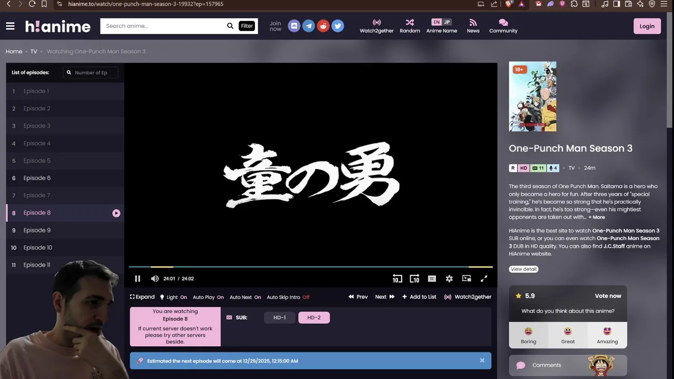Open the search Filter options
The width and height of the screenshot is (674, 379).
247,26
